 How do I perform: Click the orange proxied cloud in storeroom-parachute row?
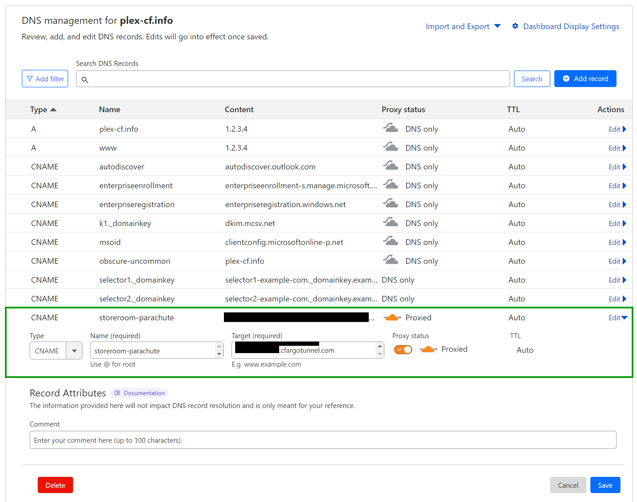392,318
